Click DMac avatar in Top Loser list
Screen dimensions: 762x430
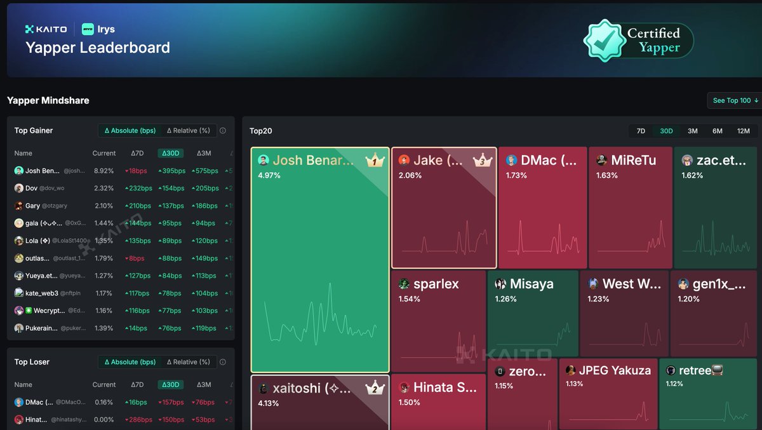coord(19,402)
